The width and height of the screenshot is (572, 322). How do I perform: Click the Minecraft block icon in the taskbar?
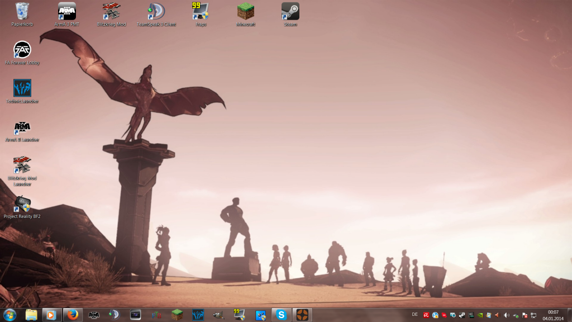pyautogui.click(x=177, y=315)
